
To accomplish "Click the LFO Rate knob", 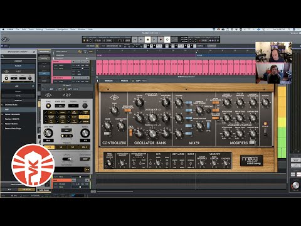I will [158, 163].
